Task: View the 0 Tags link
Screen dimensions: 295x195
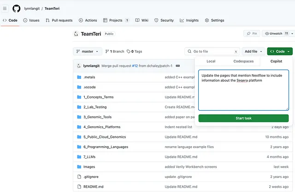Action: [x=134, y=51]
